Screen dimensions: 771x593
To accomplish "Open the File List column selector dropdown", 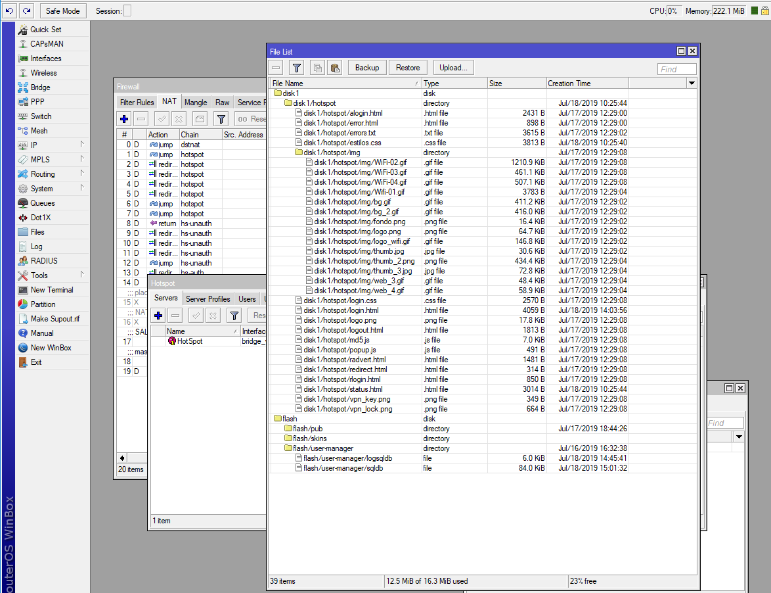I will point(692,83).
